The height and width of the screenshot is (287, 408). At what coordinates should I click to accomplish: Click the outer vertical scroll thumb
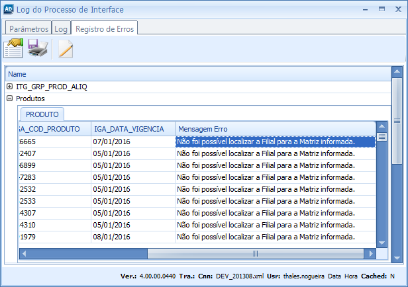point(397,121)
